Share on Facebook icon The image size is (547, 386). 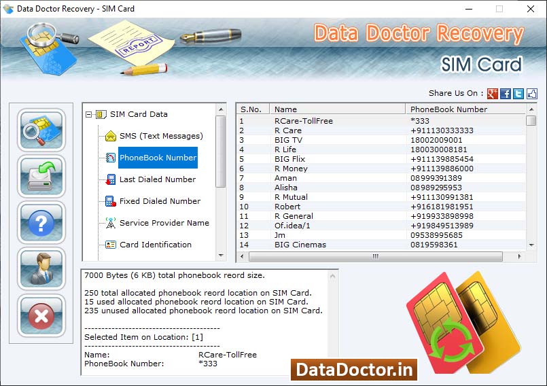(506, 94)
